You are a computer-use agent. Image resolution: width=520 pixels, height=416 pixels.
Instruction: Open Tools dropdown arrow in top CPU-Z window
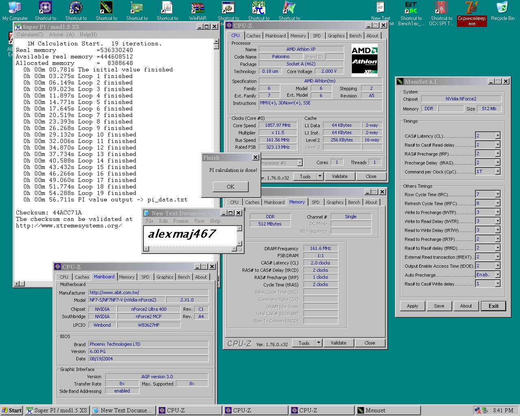(x=320, y=176)
